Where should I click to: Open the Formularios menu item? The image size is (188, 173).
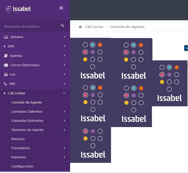pos(21,148)
